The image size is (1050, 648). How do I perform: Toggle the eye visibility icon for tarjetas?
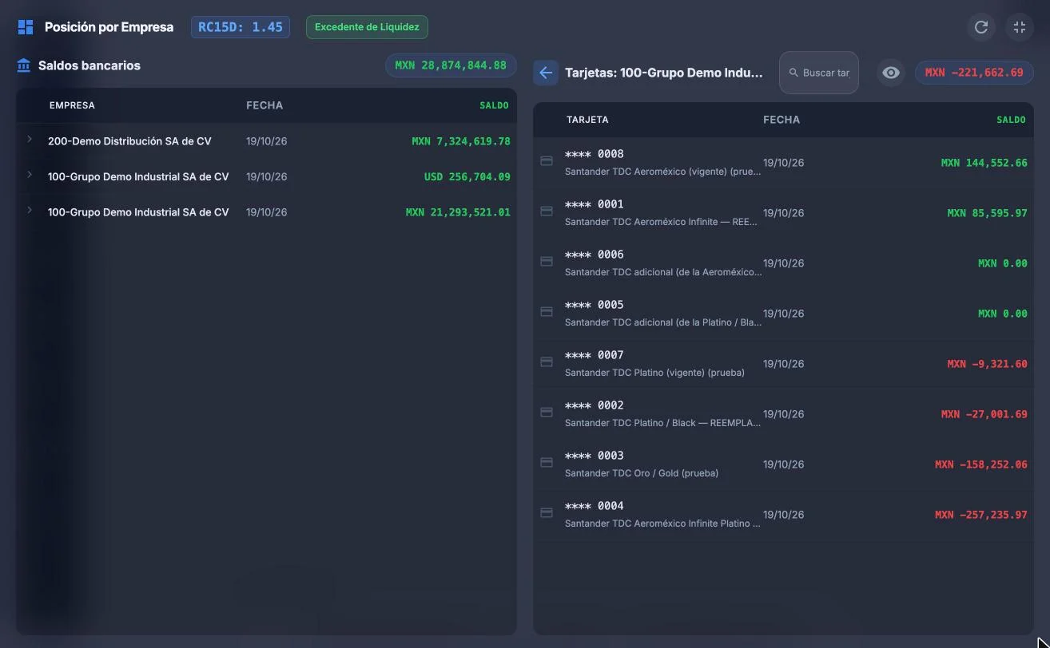891,73
